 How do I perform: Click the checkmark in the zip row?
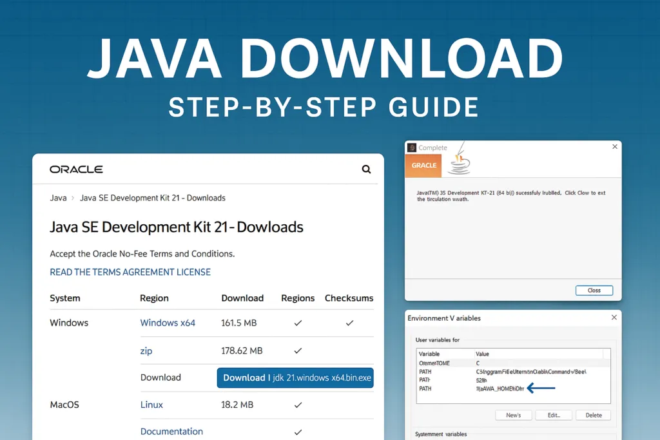298,351
